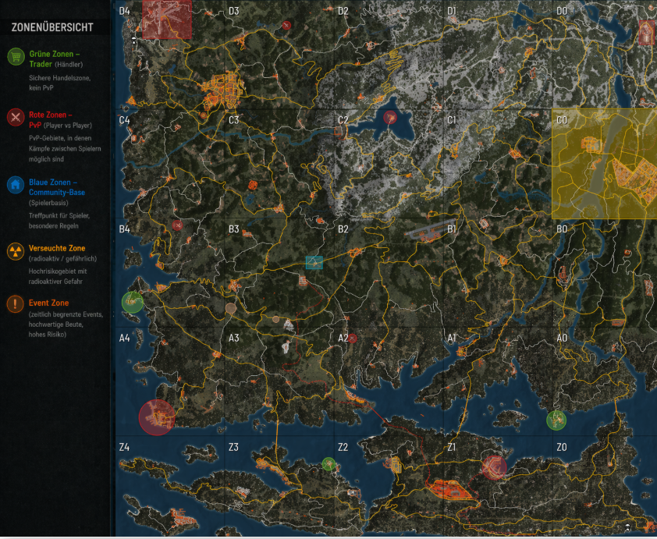Click the Z2 grid label
This screenshot has height=539, width=657.
[x=343, y=447]
